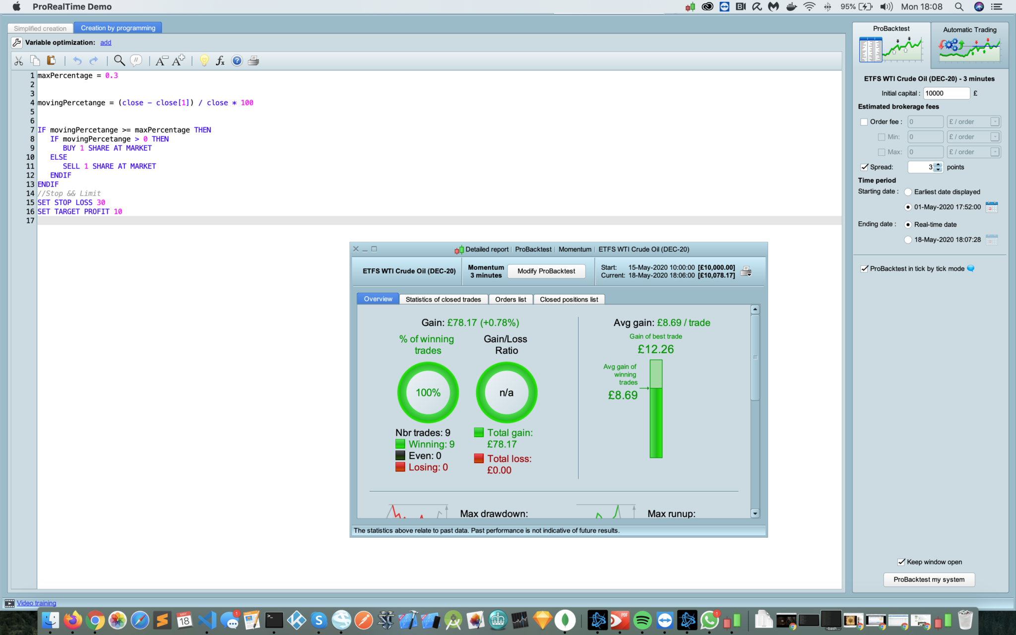Click the Initial capital input field

click(946, 93)
